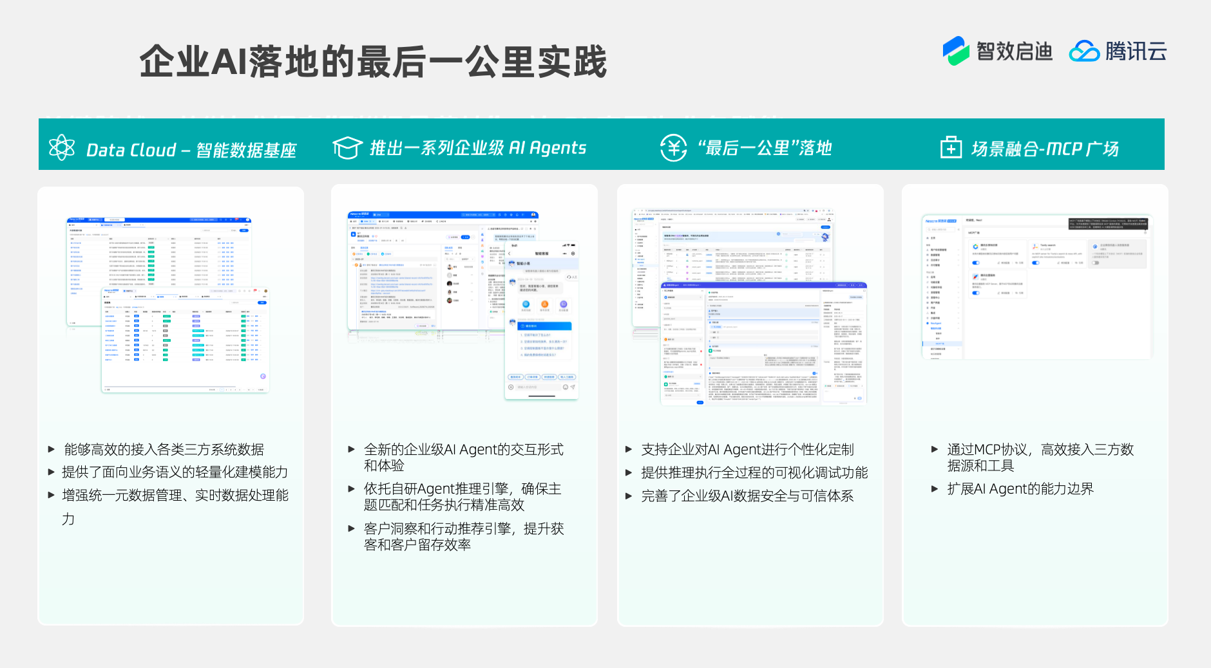Click the sidebar search input box
This screenshot has height=668, width=1211.
tap(941, 230)
